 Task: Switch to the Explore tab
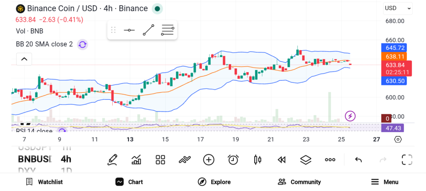pyautogui.click(x=214, y=182)
